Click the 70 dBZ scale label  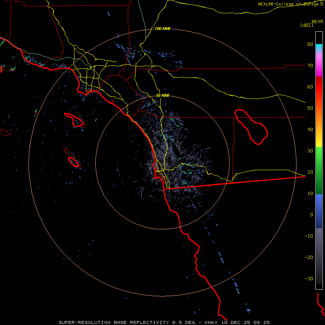click(310, 65)
